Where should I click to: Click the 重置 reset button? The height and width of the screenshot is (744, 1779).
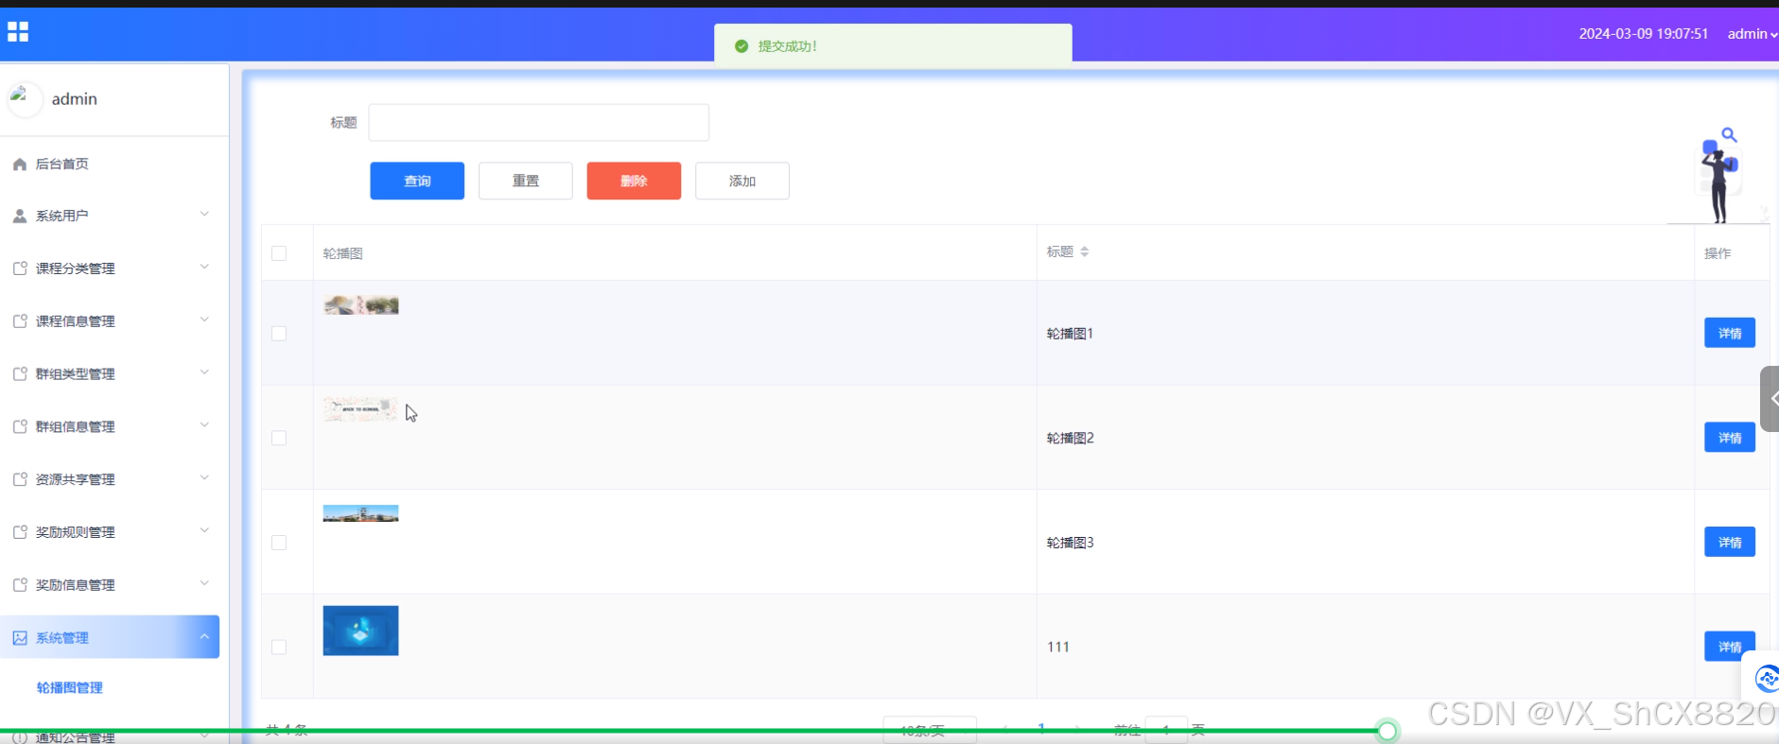526,181
